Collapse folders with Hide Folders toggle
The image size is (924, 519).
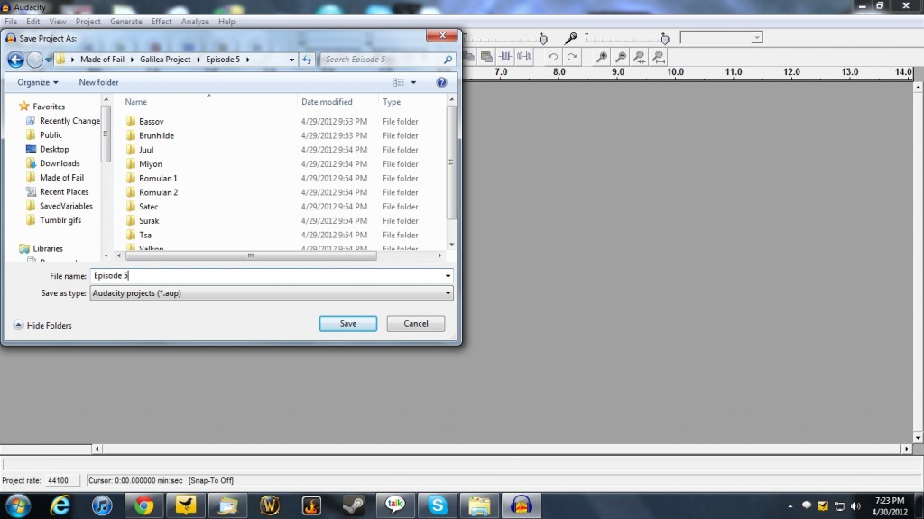tap(42, 325)
